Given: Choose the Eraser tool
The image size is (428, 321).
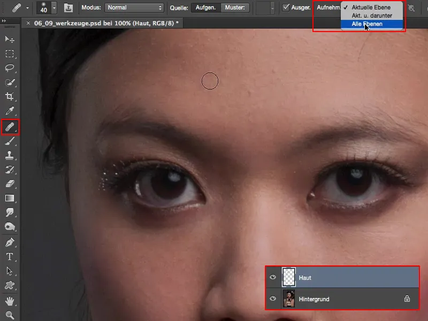Looking at the screenshot, I should (x=10, y=184).
